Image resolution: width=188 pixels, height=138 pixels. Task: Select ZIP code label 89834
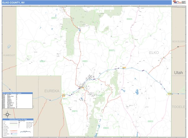click(42, 61)
